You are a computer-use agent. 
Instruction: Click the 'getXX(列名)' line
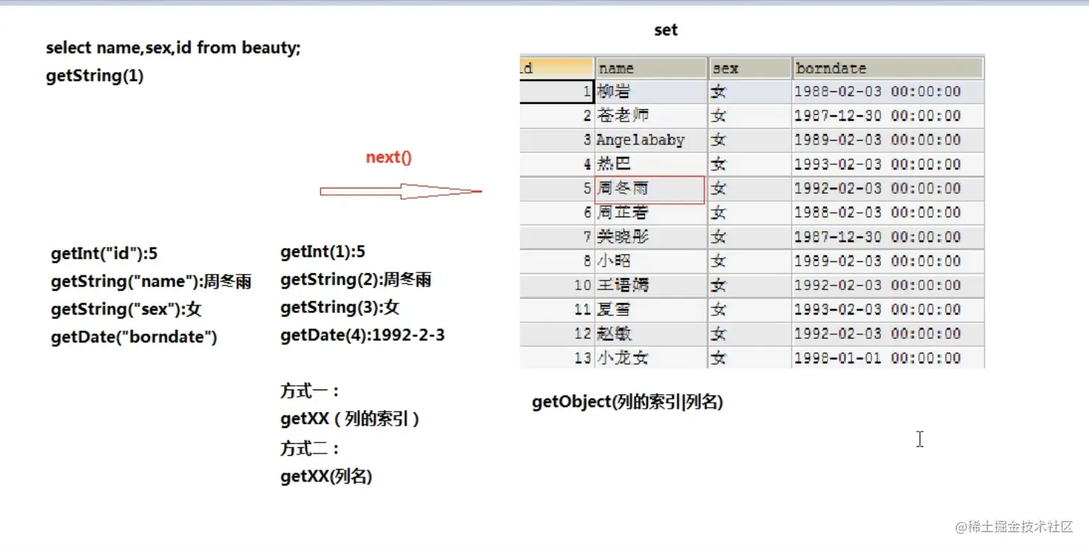[x=326, y=477]
